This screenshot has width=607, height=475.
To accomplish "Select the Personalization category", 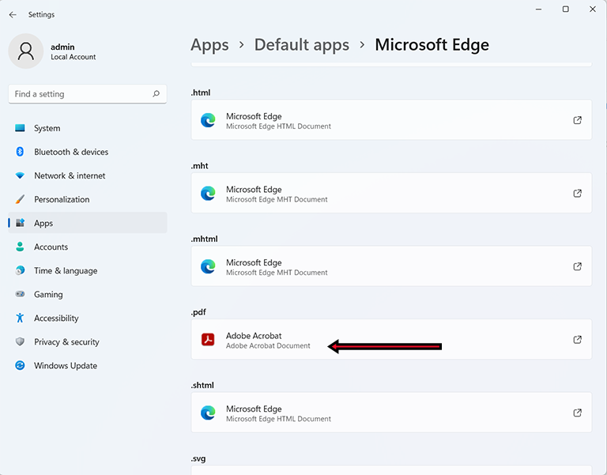I will coord(88,199).
